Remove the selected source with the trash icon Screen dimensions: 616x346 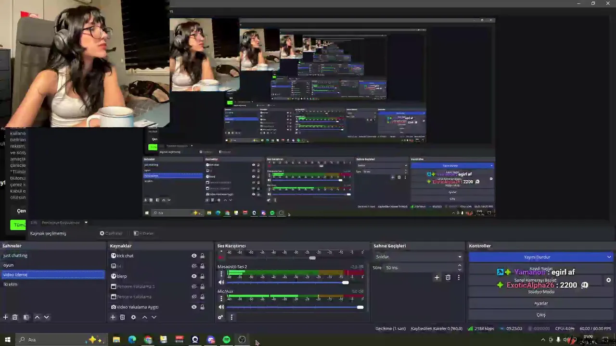(122, 317)
